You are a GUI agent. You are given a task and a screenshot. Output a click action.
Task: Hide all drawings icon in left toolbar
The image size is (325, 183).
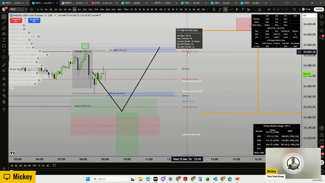coord(4,96)
